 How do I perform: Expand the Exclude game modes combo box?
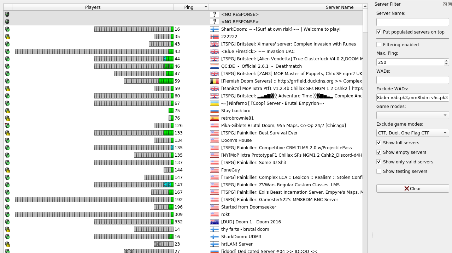click(412, 133)
